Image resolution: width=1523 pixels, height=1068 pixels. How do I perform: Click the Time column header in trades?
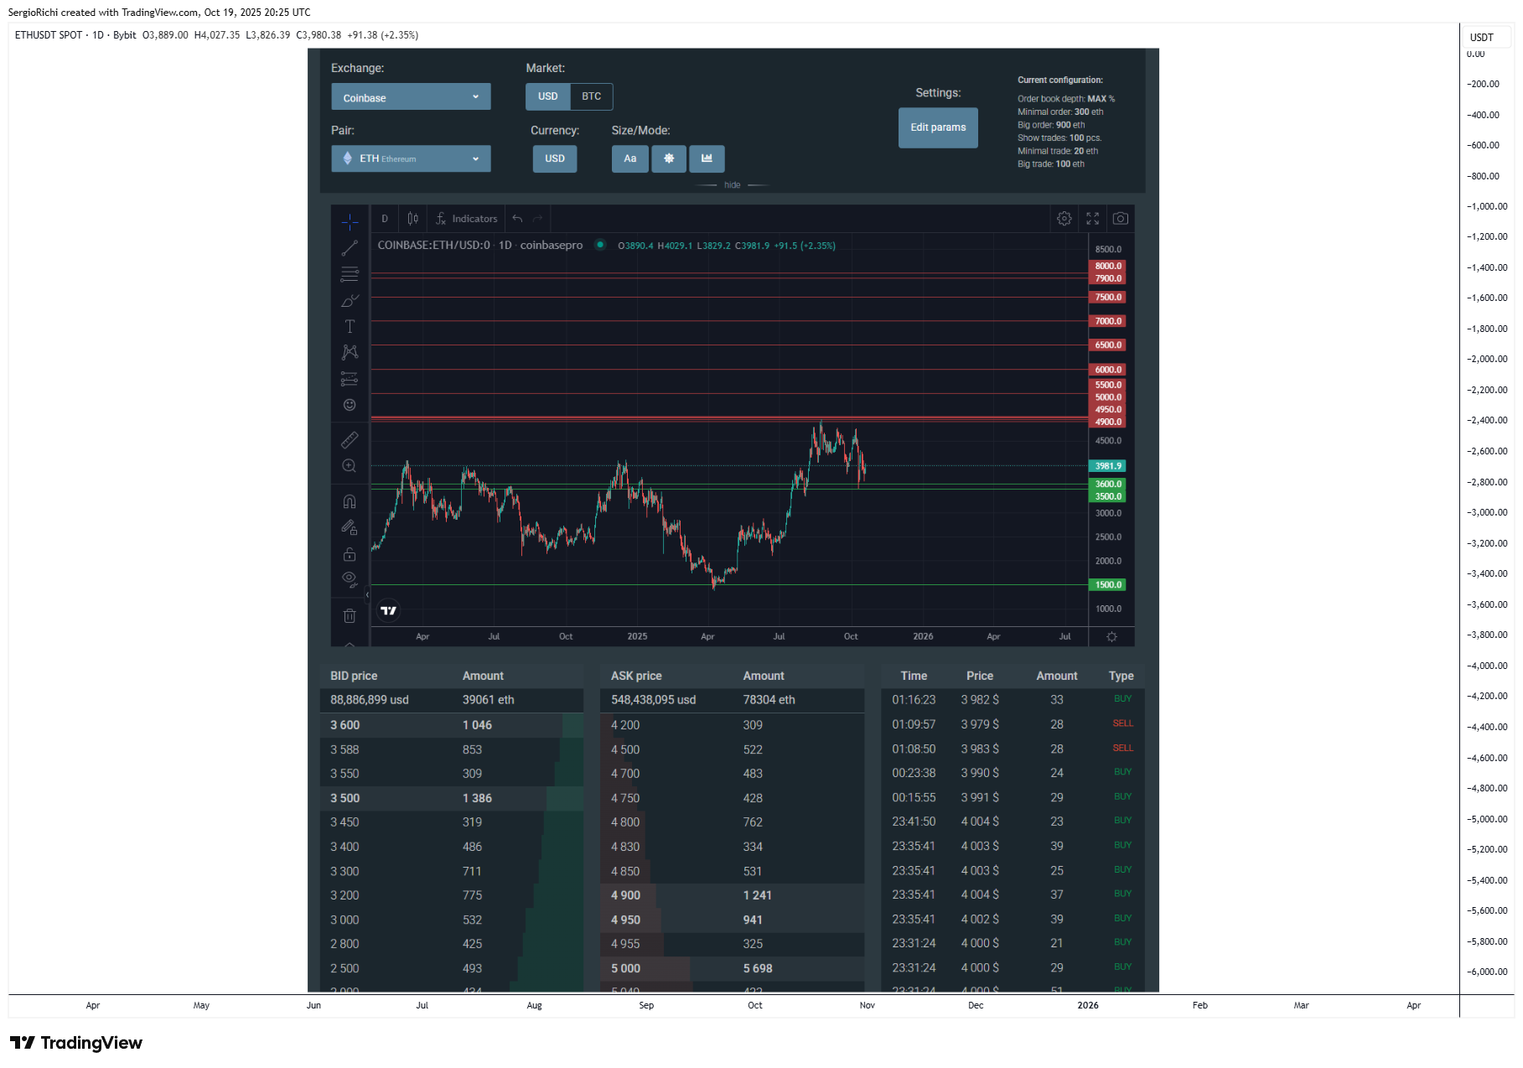tap(914, 676)
